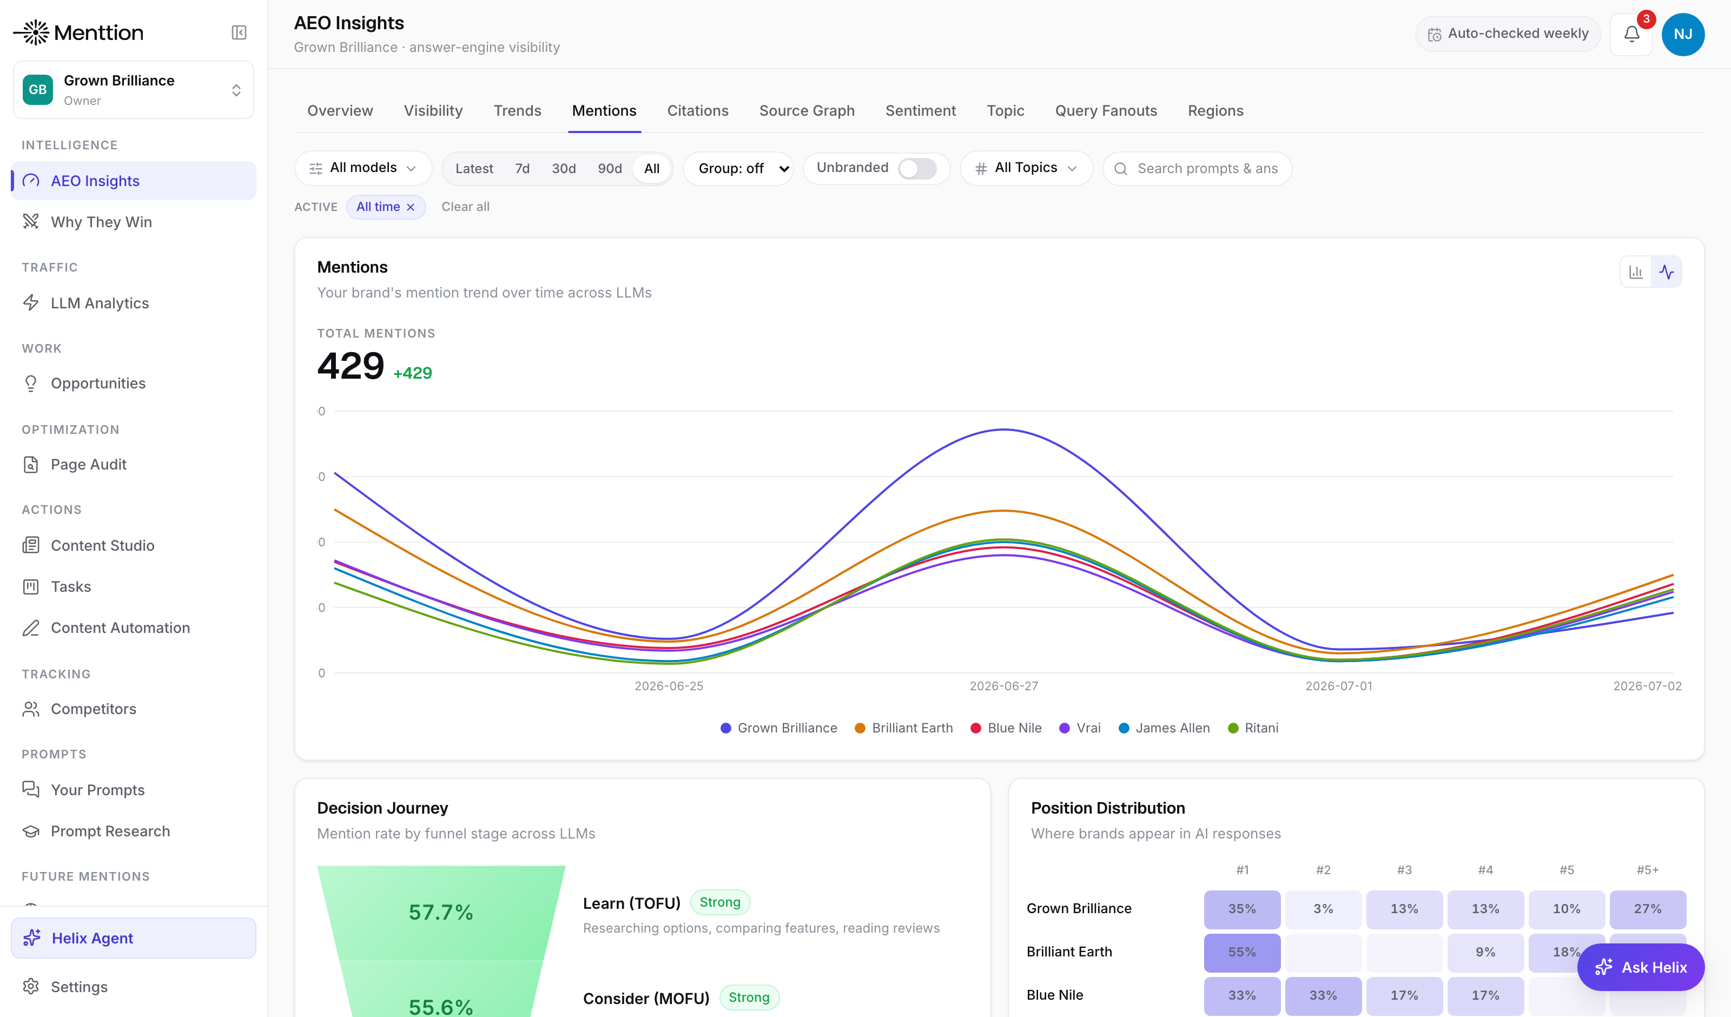This screenshot has height=1017, width=1731.
Task: Expand the Grown Brilliance workspace switcher
Action: [134, 90]
